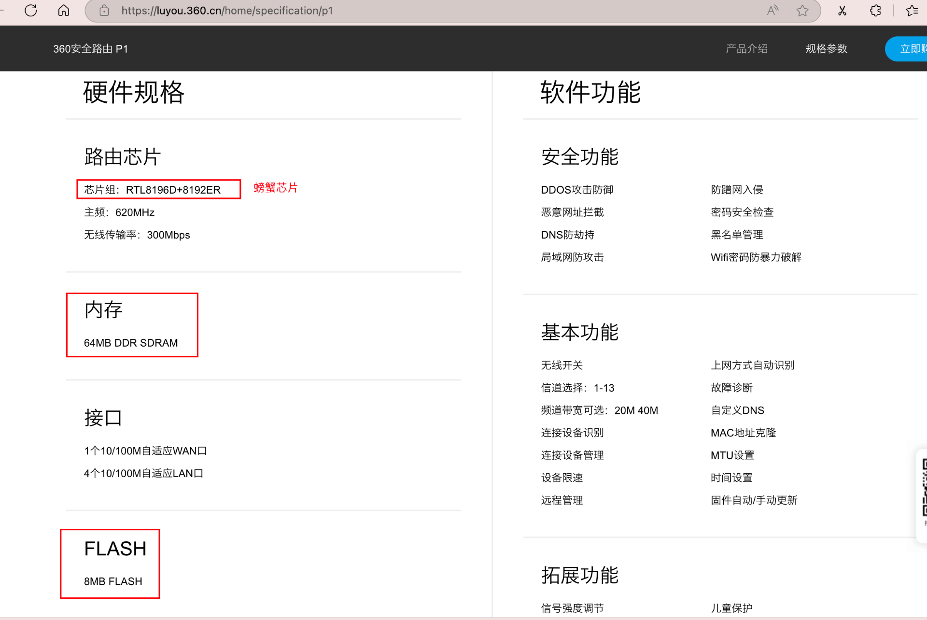This screenshot has height=620, width=927.
Task: Click the home page icon
Action: pyautogui.click(x=64, y=10)
